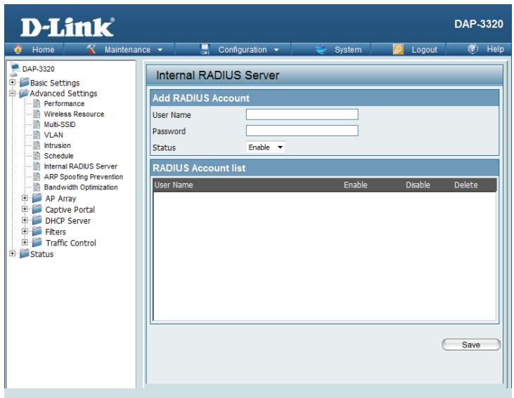
Task: Click the Internal RADIUS Server page icon
Action: 37,166
